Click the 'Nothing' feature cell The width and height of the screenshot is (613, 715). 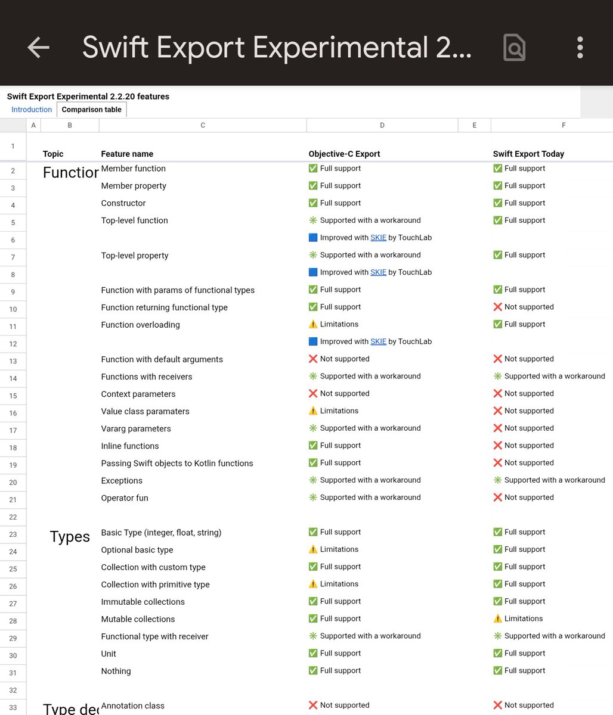point(116,671)
